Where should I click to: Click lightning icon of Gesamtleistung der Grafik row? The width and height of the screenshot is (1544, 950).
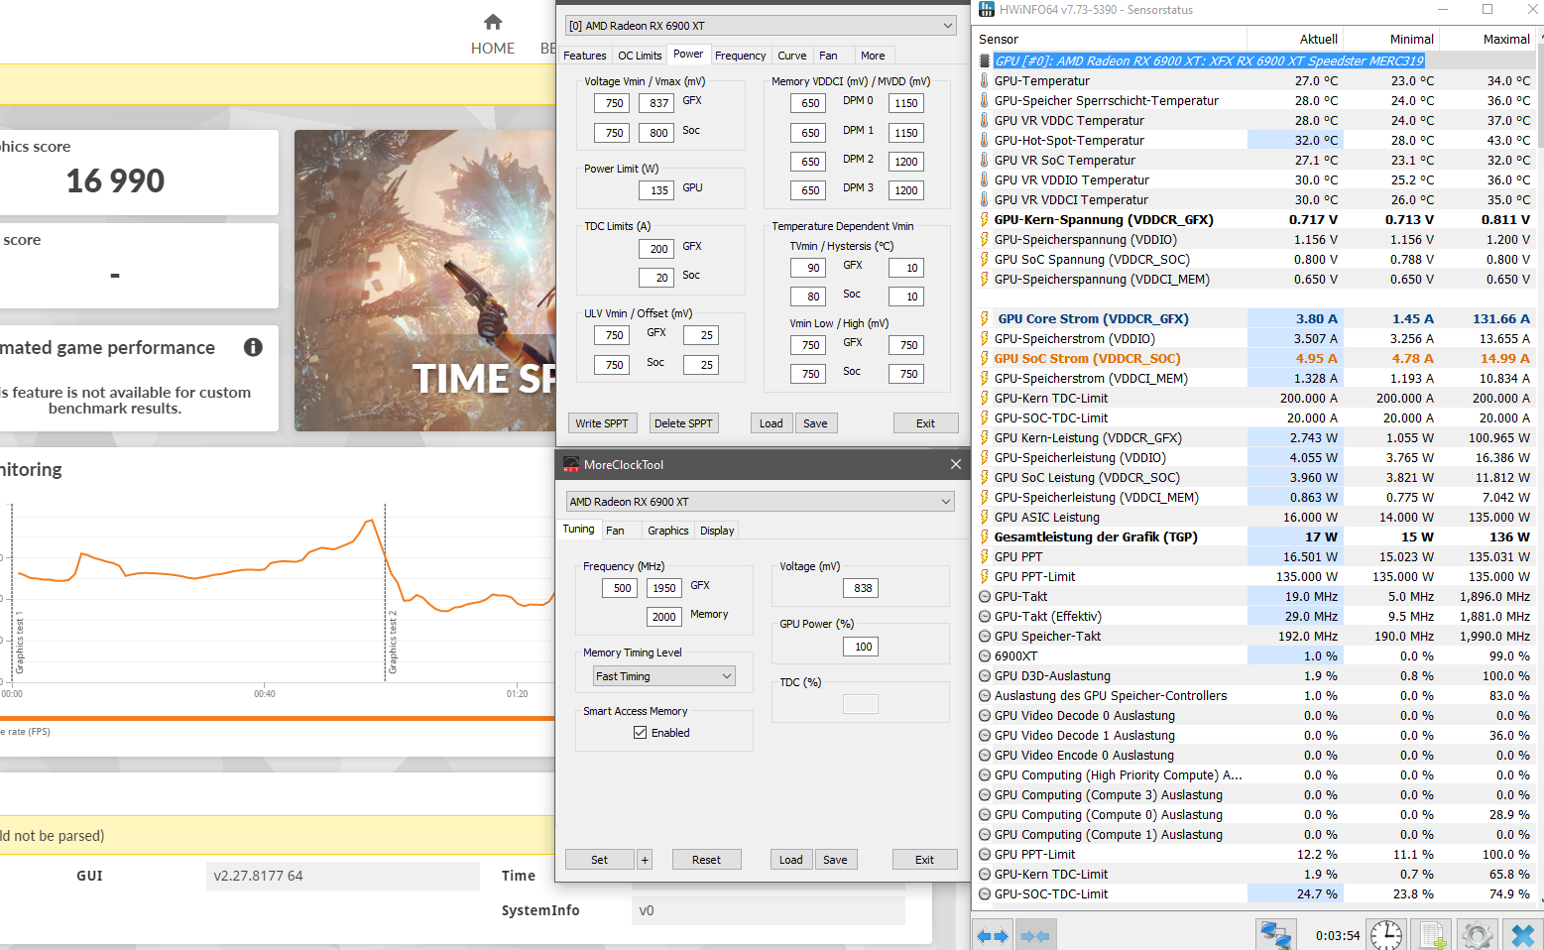pos(985,536)
